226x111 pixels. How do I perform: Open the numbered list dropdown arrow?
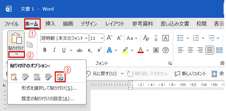(203, 38)
